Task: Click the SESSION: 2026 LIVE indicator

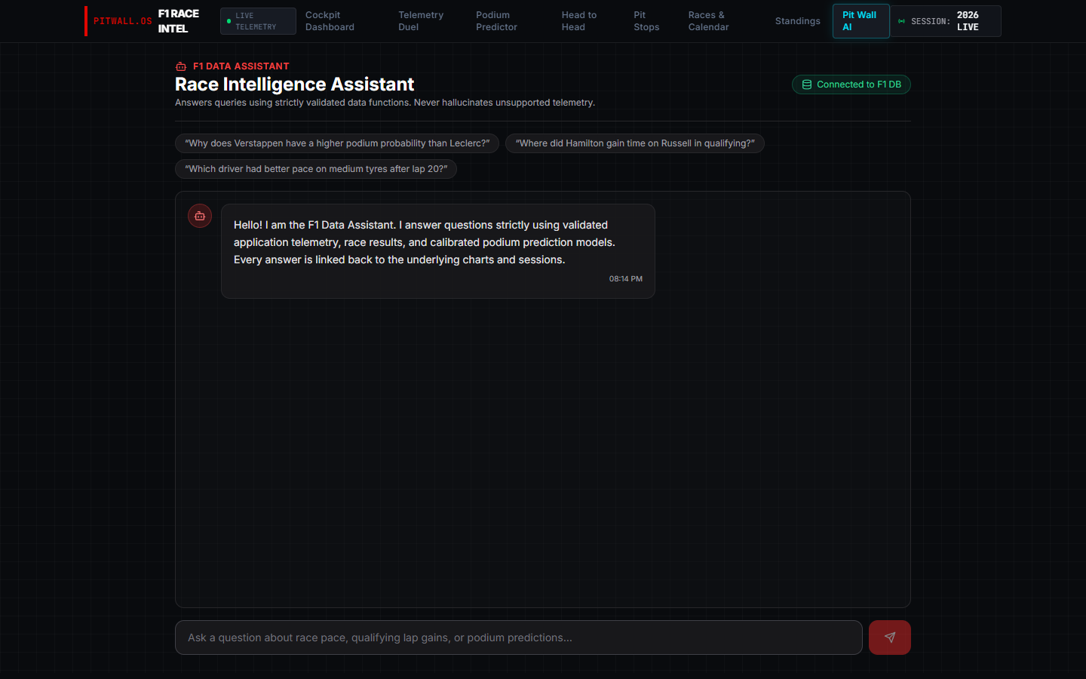Action: (x=946, y=21)
